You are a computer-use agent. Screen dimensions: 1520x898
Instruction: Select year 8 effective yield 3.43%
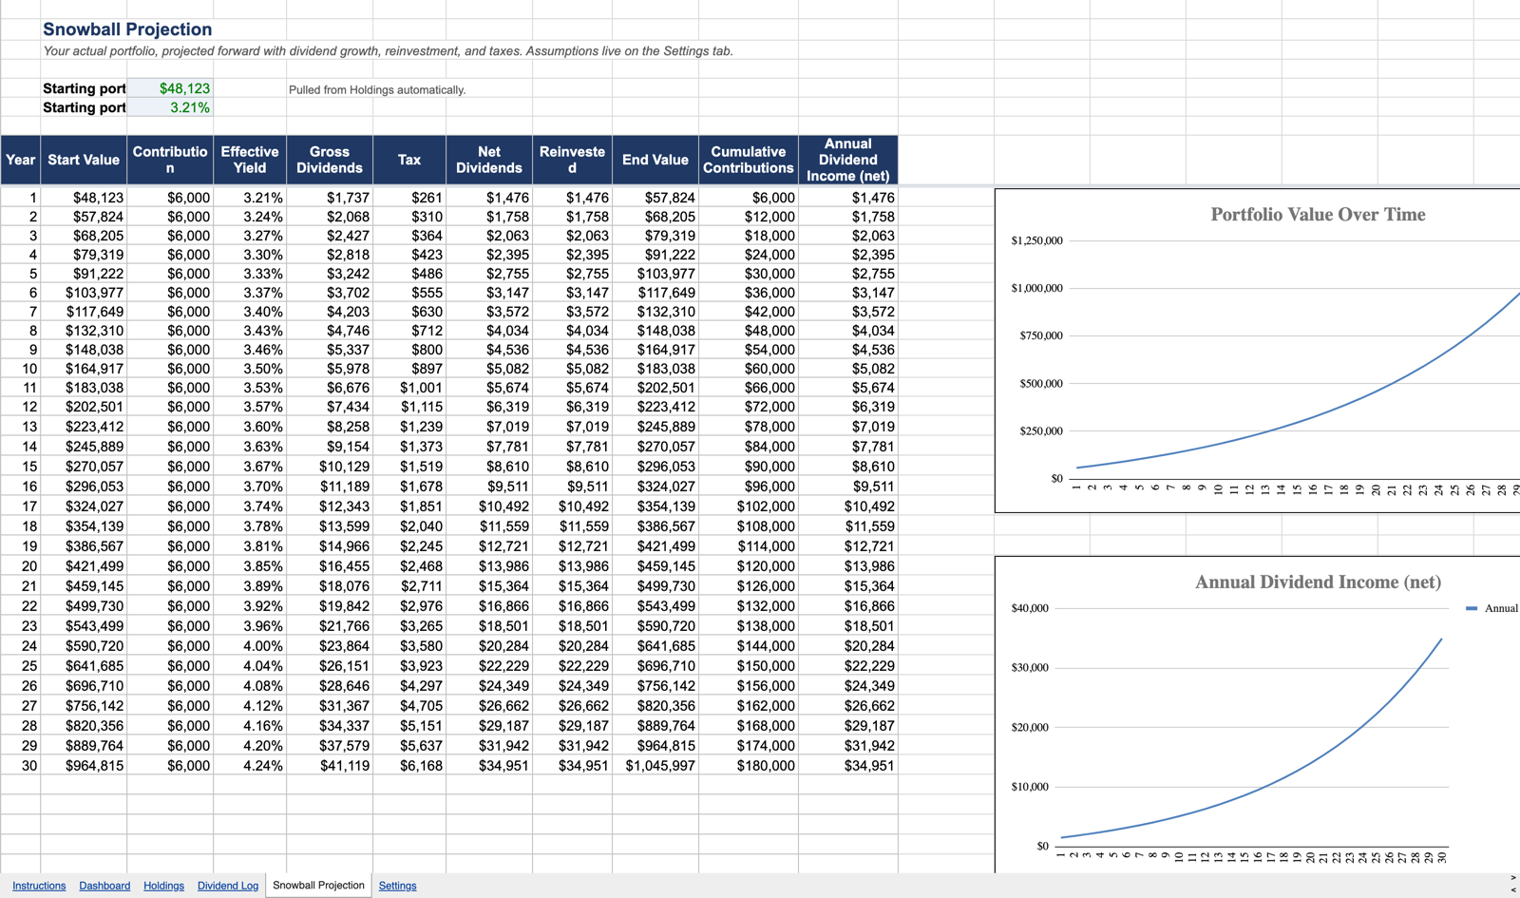coord(250,331)
